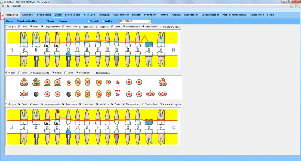Click the dark gray implant circle at lower 46
Viewport: 301px width, 161px height.
(36, 94)
